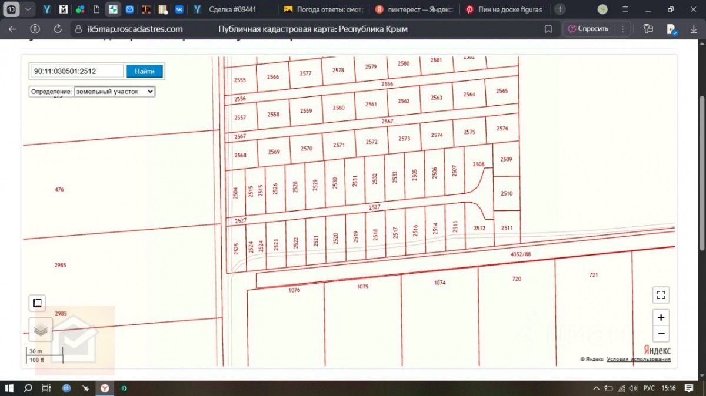
Task: Select parcel 2533 on the map
Action: coord(395,177)
